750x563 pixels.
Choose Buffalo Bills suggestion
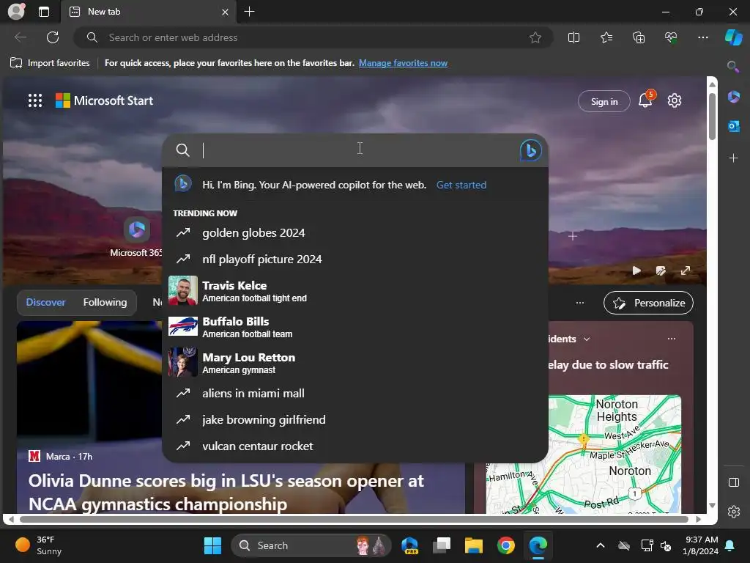[x=355, y=326]
